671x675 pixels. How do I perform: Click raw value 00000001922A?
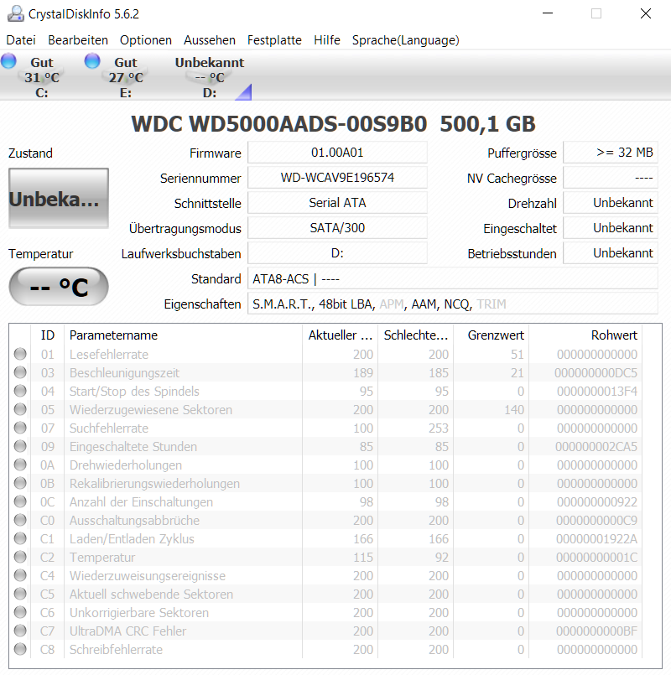(x=596, y=539)
